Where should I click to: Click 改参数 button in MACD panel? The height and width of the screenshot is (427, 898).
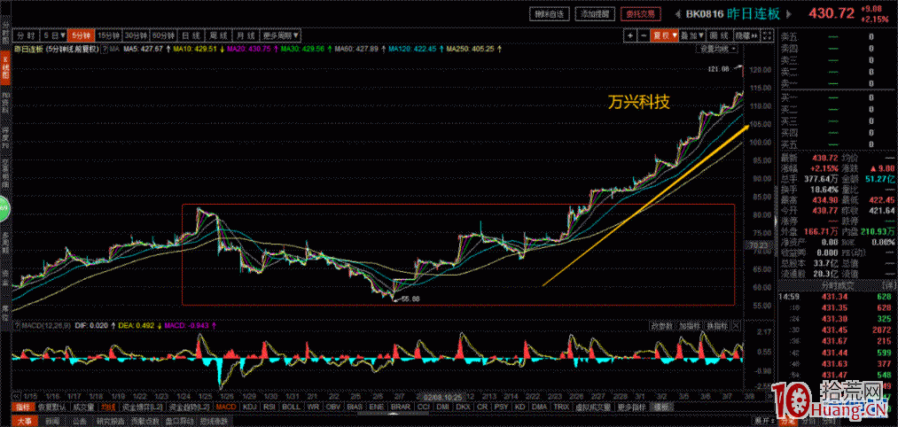[x=662, y=325]
